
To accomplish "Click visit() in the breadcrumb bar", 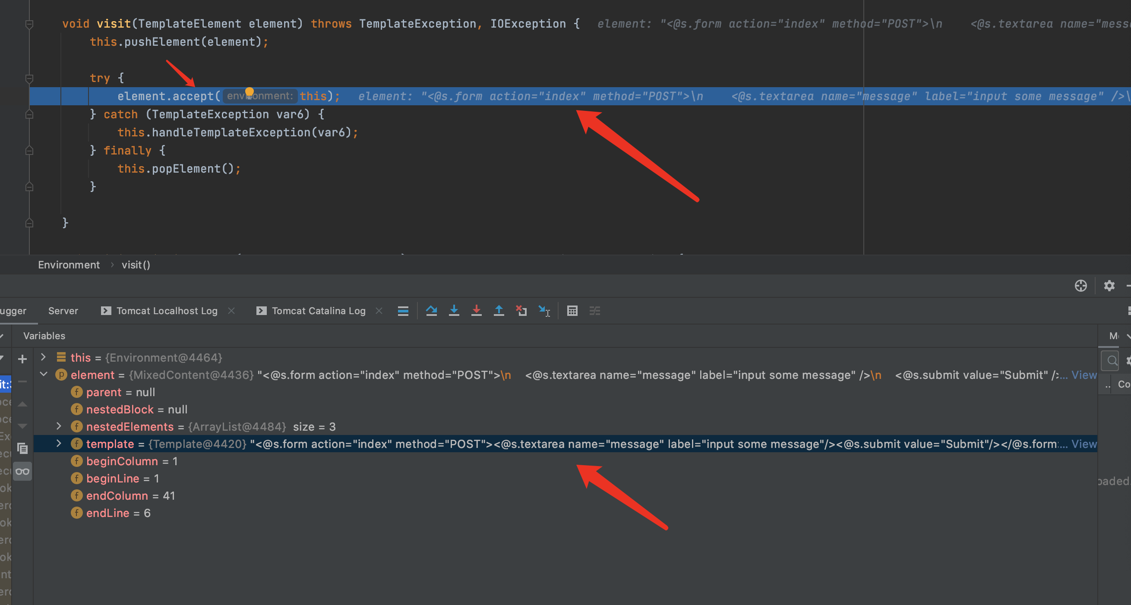I will click(136, 265).
